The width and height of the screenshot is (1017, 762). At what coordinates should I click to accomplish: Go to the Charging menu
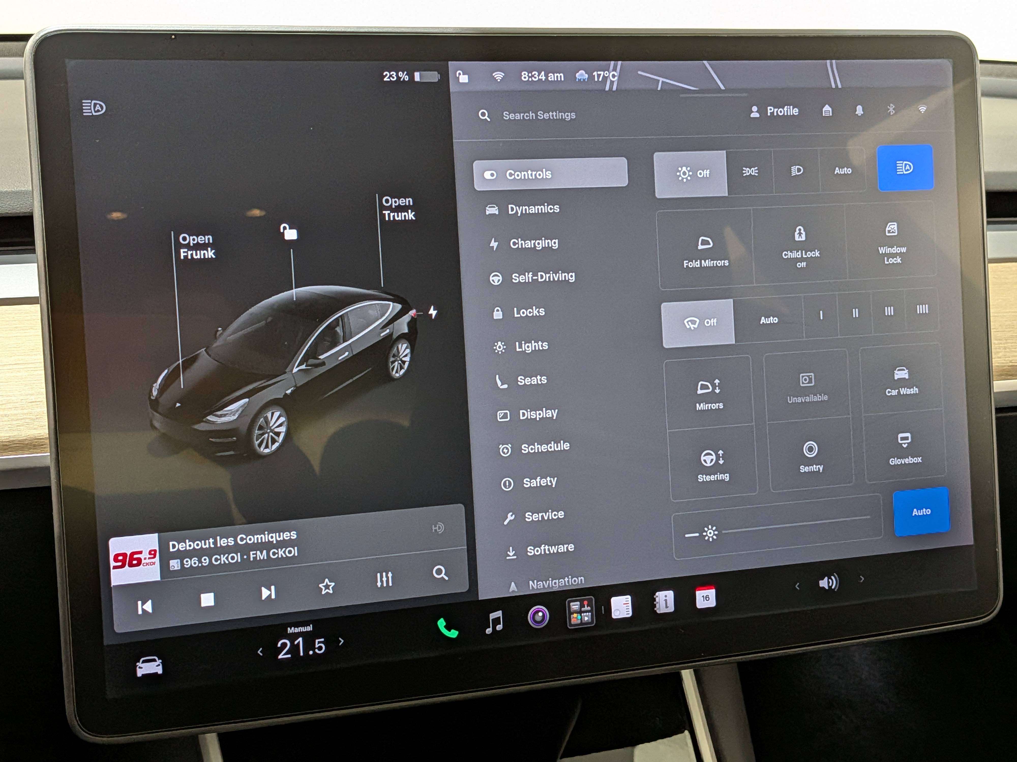pyautogui.click(x=524, y=243)
